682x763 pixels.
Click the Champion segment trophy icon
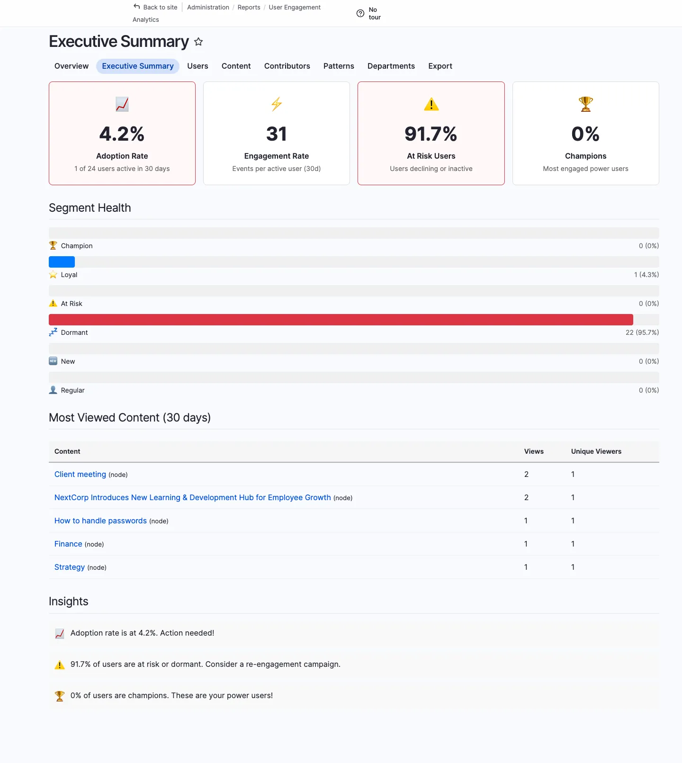click(53, 245)
